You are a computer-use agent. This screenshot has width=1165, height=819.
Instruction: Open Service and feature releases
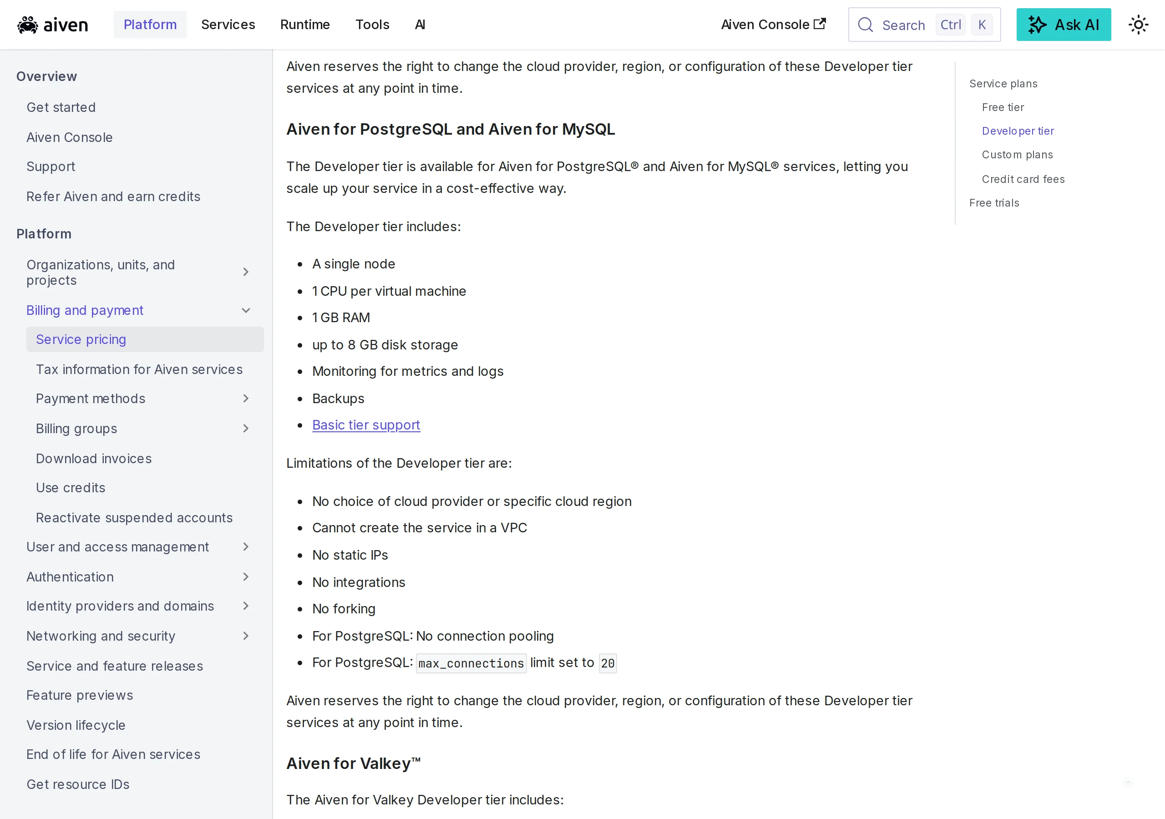115,666
